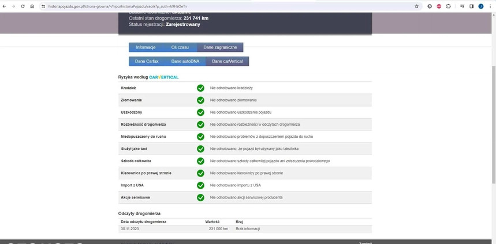Select 'Nie odnotowano kierownicy po prawej stronie'
Screen dimensions: 496x244
point(247,173)
